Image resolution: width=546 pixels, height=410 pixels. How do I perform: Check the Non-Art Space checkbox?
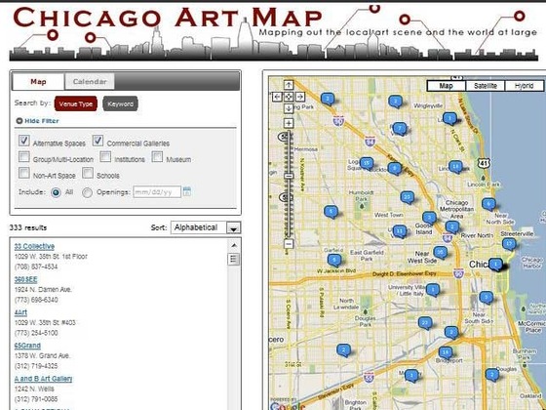[24, 173]
